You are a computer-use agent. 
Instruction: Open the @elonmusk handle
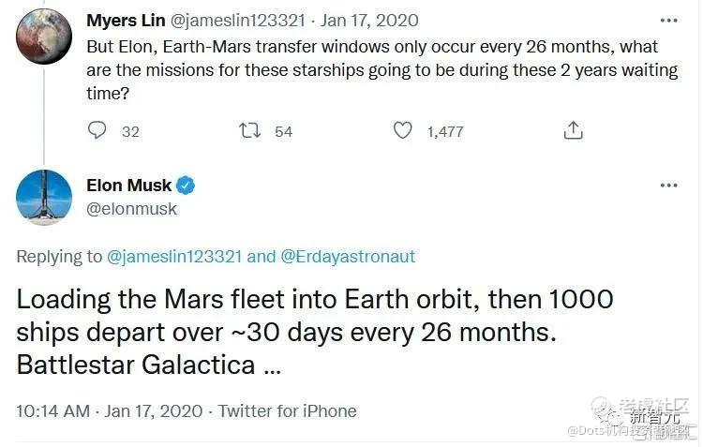pyautogui.click(x=131, y=209)
